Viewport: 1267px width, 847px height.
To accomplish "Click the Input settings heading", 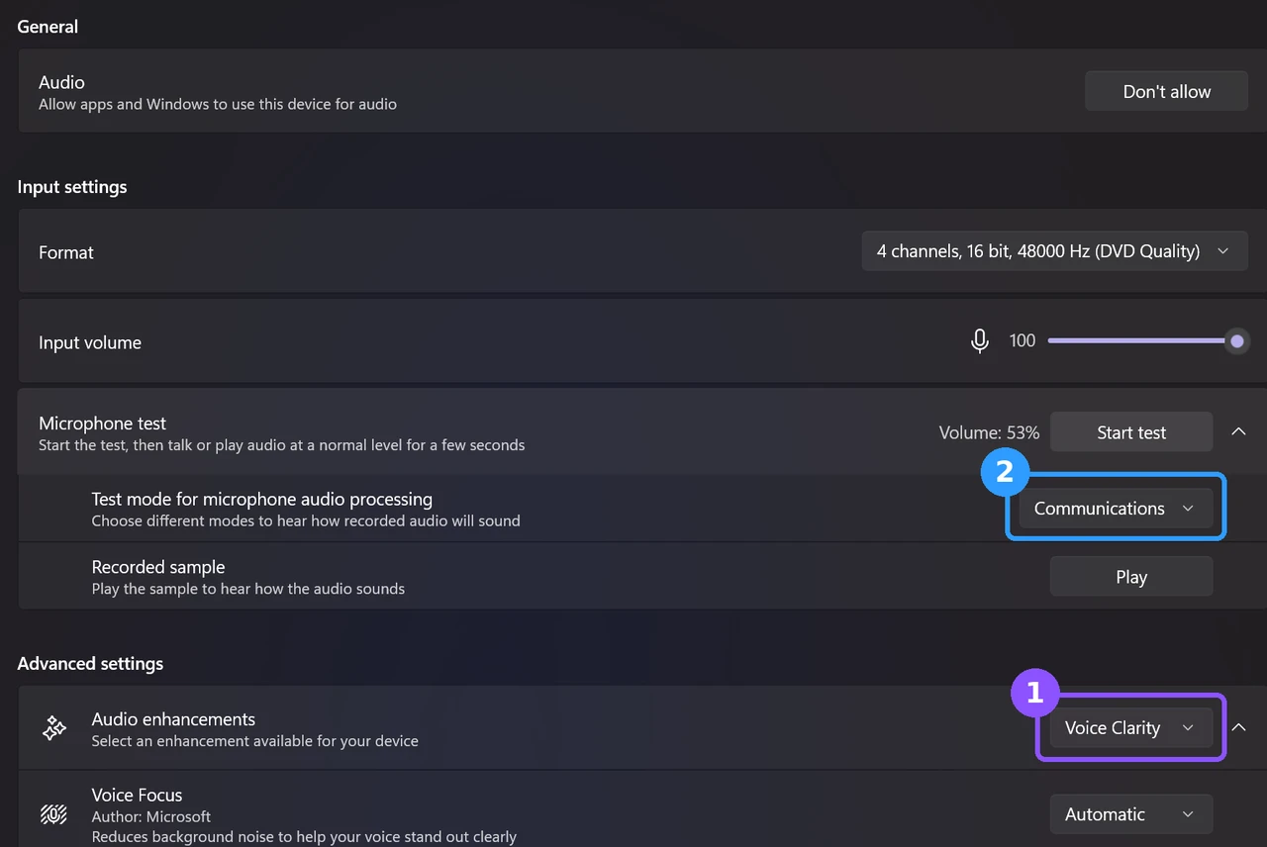I will [72, 187].
